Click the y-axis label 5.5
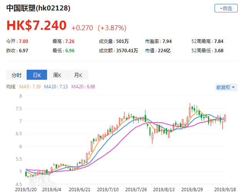 [19, 159]
